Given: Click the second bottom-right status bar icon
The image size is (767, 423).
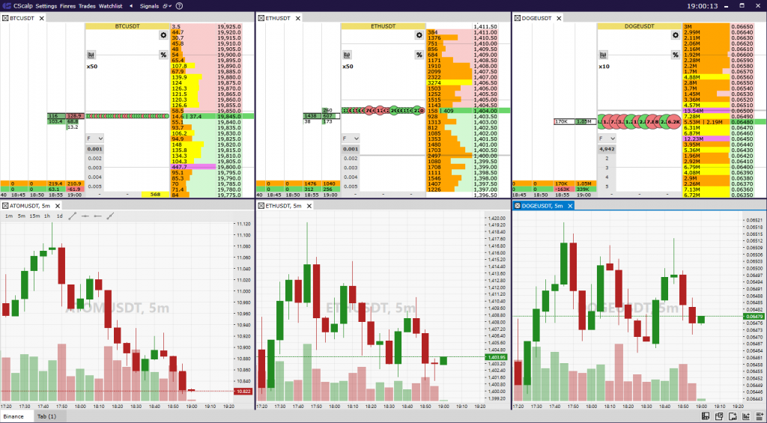Looking at the screenshot, I should pyautogui.click(x=719, y=417).
